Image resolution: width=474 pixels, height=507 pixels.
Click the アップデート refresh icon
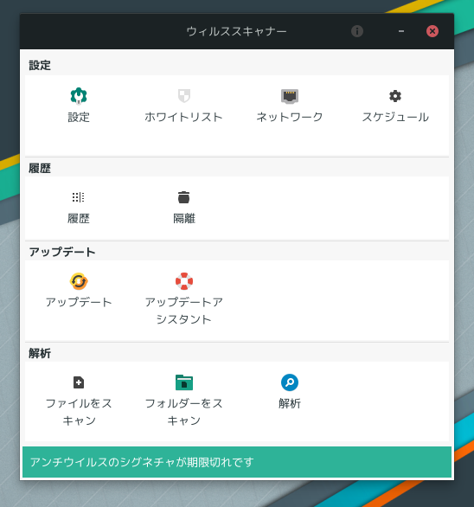(x=79, y=281)
